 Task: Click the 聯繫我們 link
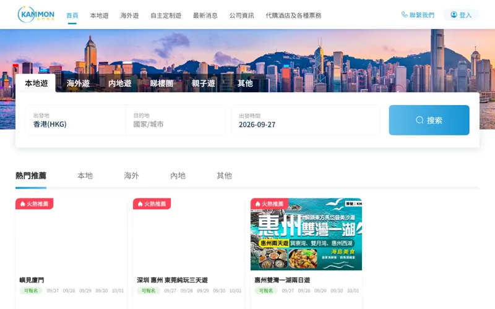(x=418, y=15)
